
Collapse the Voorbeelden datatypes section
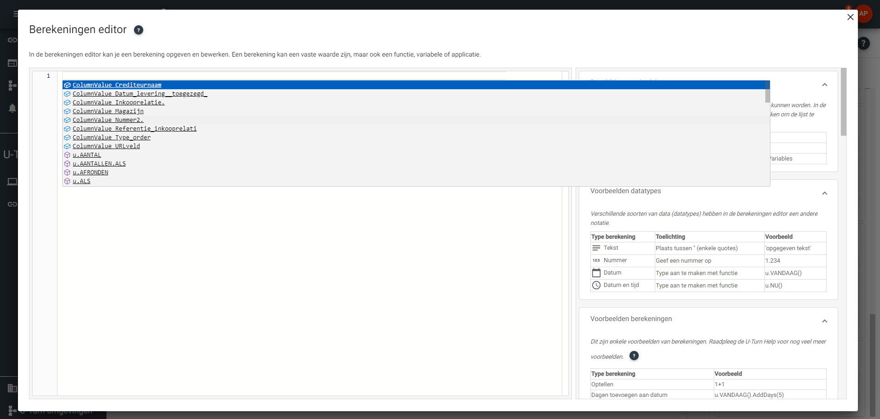(x=824, y=193)
